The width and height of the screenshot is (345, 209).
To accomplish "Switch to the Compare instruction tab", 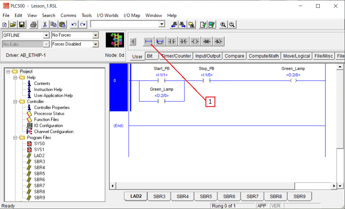I will (235, 56).
